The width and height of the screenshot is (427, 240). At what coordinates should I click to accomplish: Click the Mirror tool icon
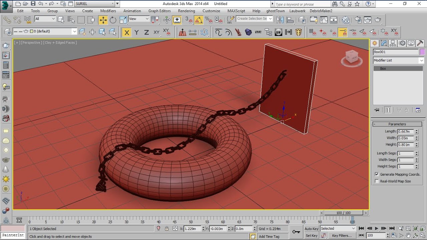[280, 20]
